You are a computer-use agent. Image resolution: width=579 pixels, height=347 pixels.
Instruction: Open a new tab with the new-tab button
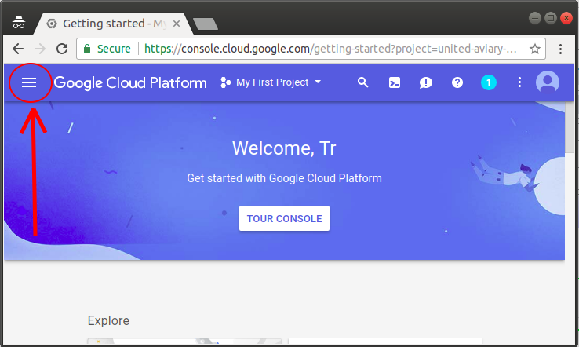pyautogui.click(x=206, y=24)
